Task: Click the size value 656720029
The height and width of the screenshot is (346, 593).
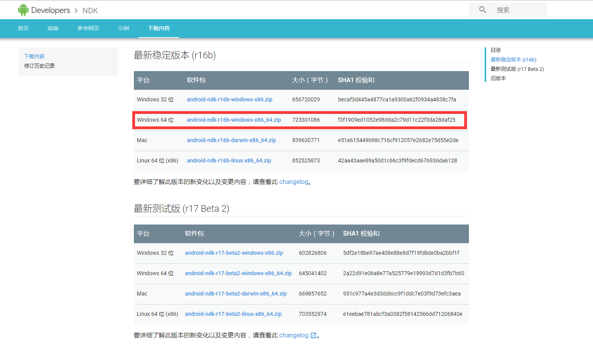Action: click(306, 99)
